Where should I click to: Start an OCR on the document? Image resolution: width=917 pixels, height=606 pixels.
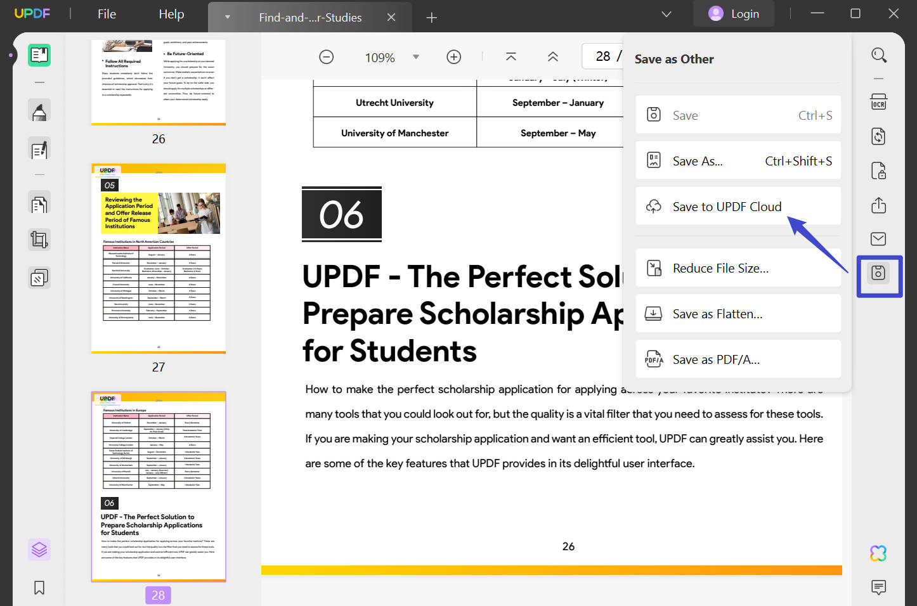click(x=879, y=101)
